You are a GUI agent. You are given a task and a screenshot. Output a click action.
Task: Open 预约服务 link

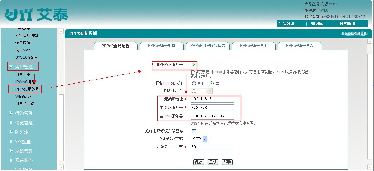348,24
